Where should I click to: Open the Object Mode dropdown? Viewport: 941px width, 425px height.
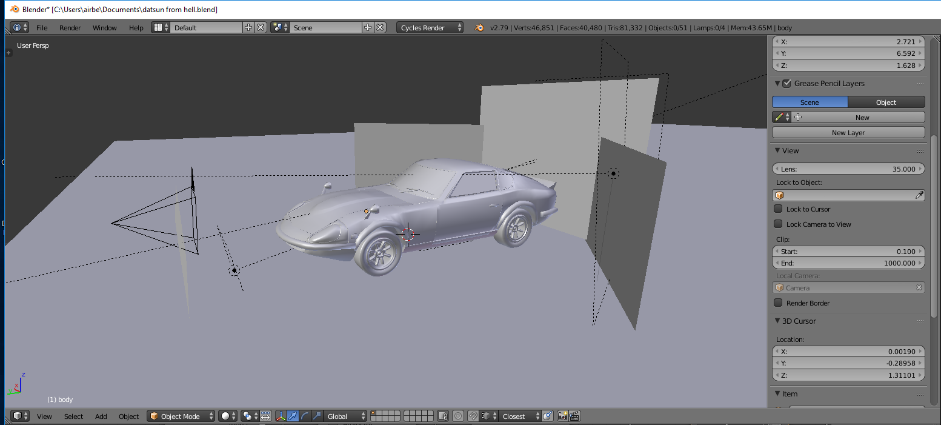(x=181, y=416)
